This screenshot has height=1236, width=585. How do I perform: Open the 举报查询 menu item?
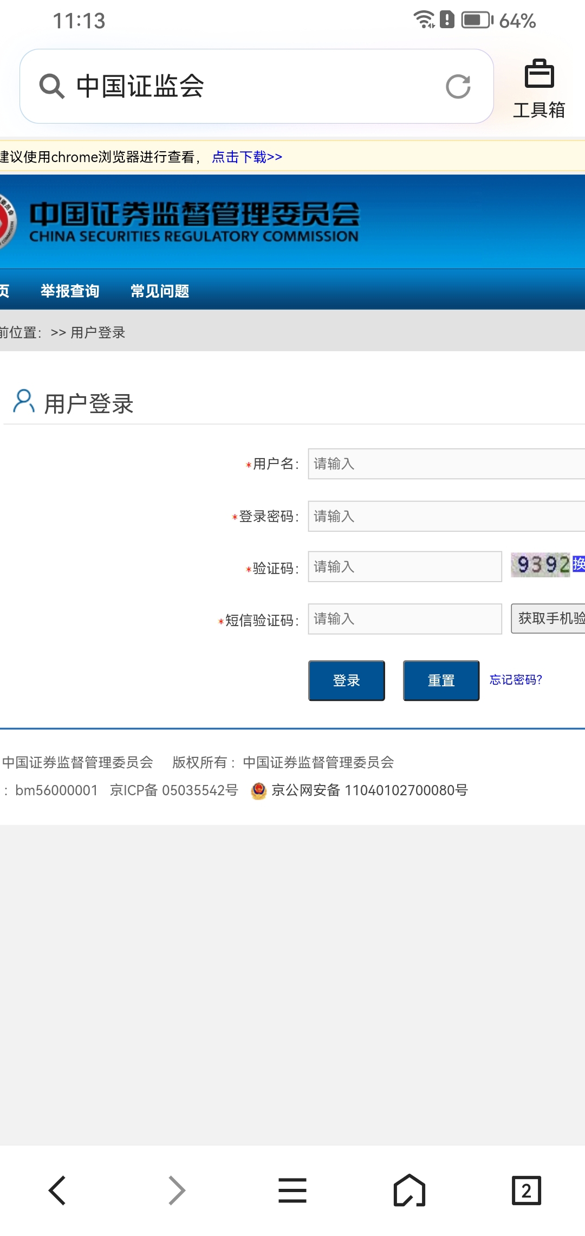pyautogui.click(x=70, y=291)
